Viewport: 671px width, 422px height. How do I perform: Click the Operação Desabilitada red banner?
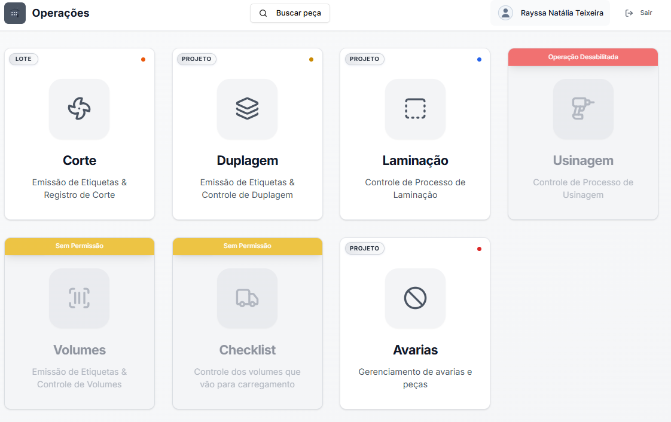[x=582, y=57]
